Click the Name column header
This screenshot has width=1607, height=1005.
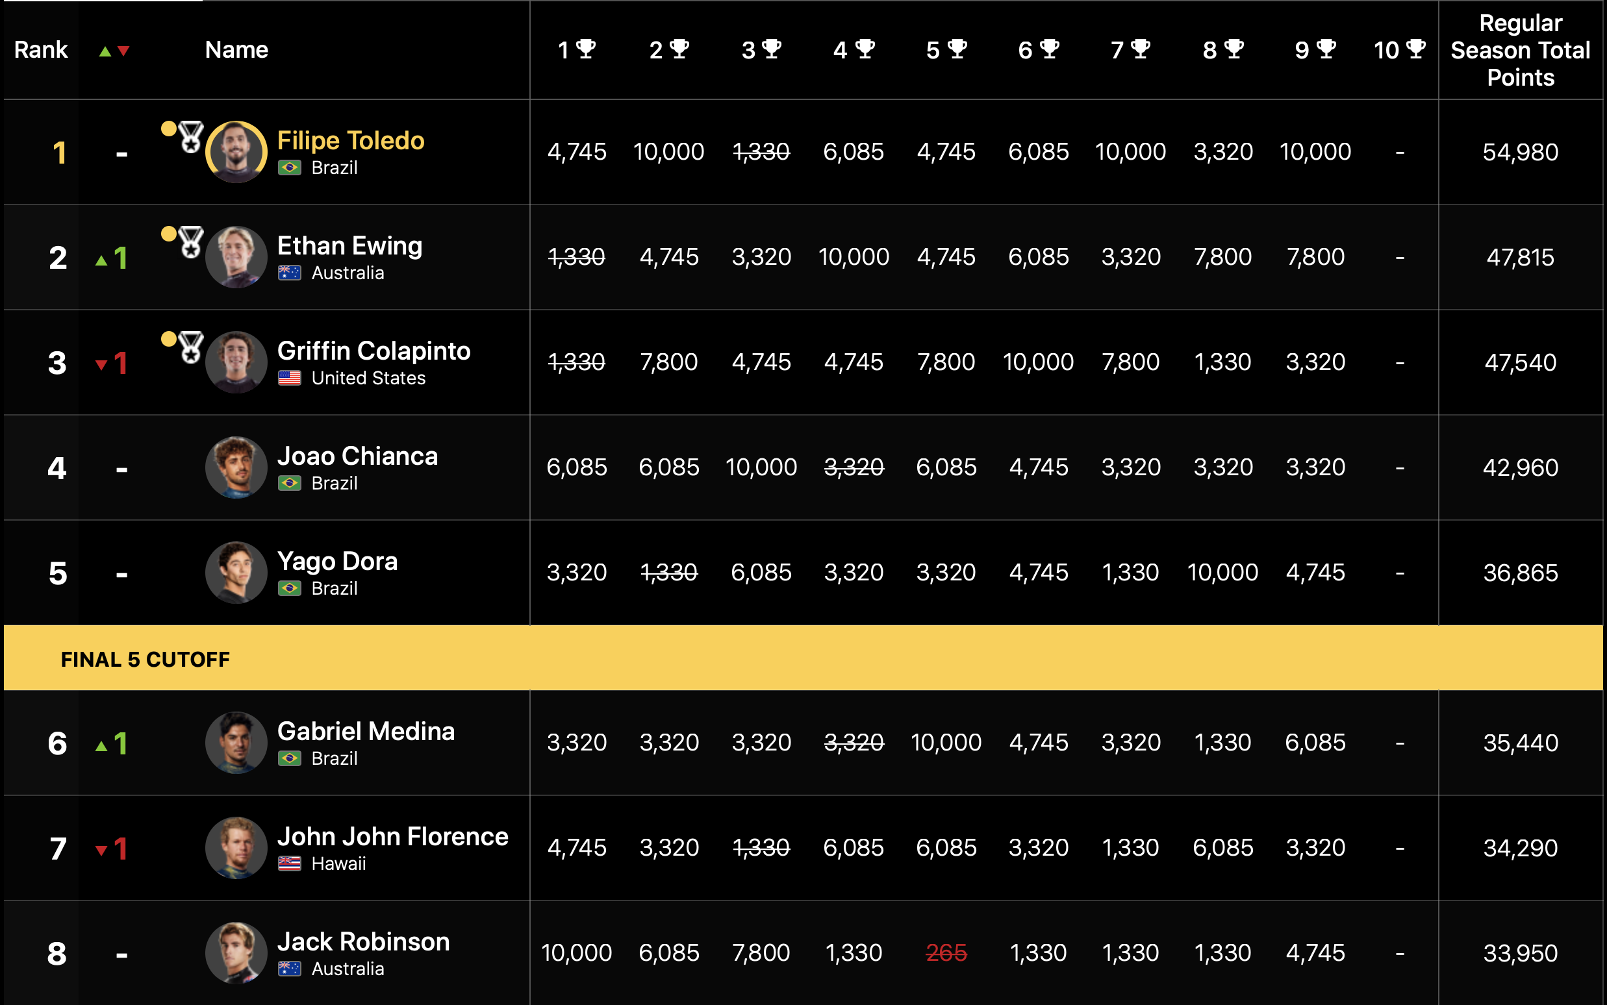tap(236, 50)
